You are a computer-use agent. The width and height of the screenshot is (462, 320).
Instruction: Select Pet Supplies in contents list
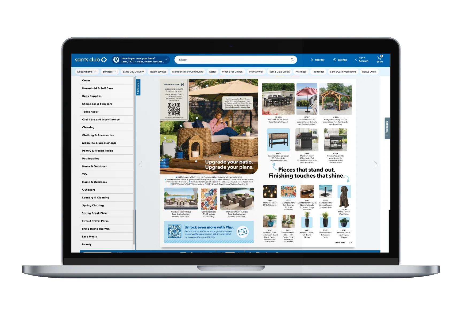coord(91,159)
